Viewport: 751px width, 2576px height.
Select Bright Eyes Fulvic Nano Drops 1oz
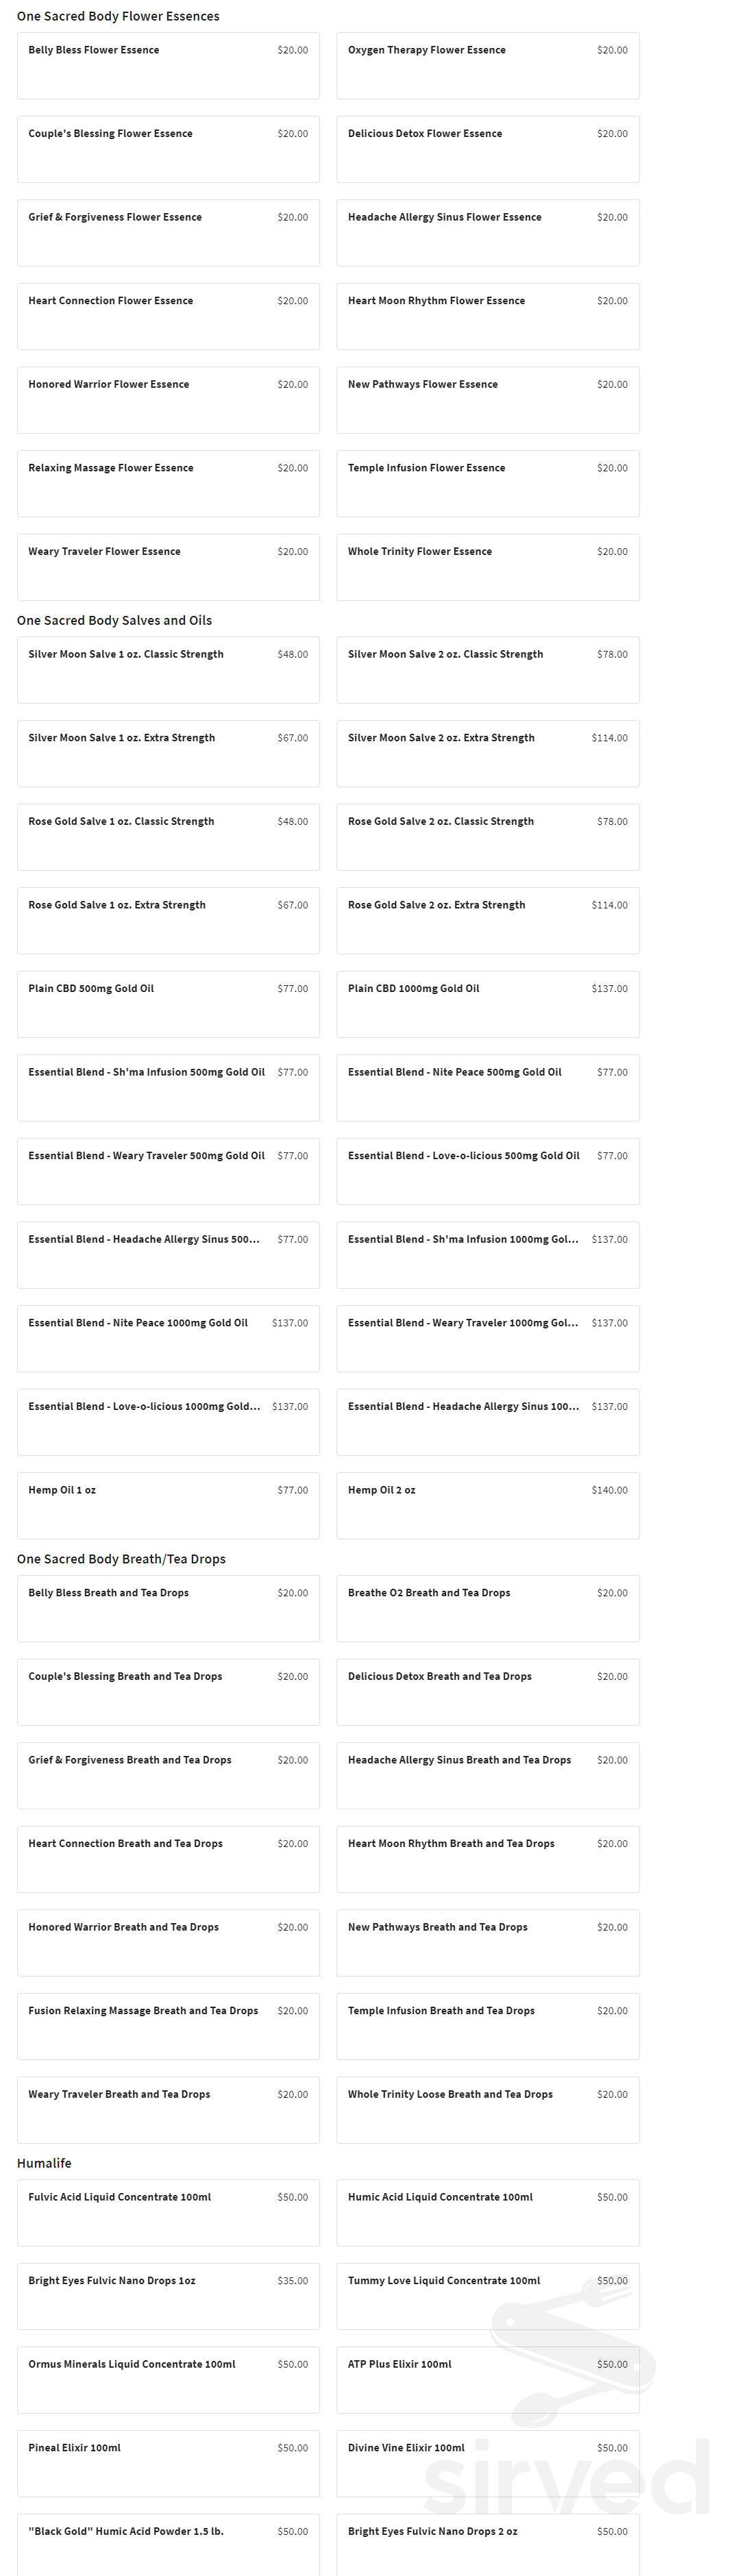[168, 2297]
